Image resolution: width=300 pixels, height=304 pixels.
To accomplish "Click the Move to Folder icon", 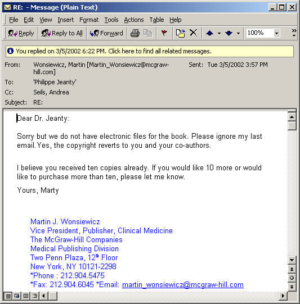I will [x=180, y=33].
